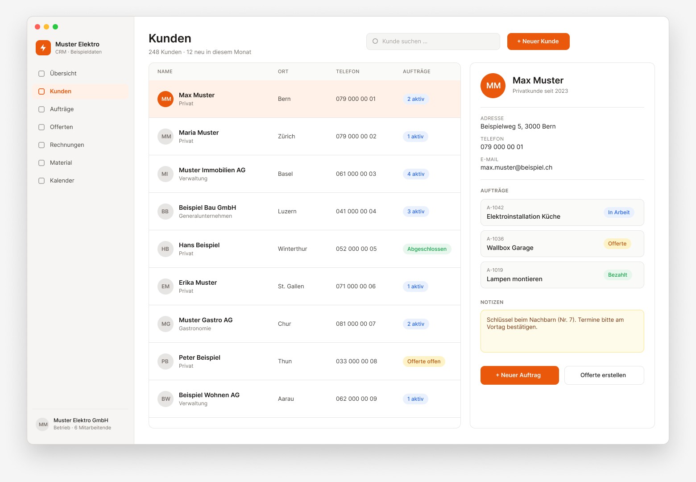Image resolution: width=696 pixels, height=482 pixels.
Task: Click the BW avatar of Beispiel Wohnen AG
Action: [165, 399]
